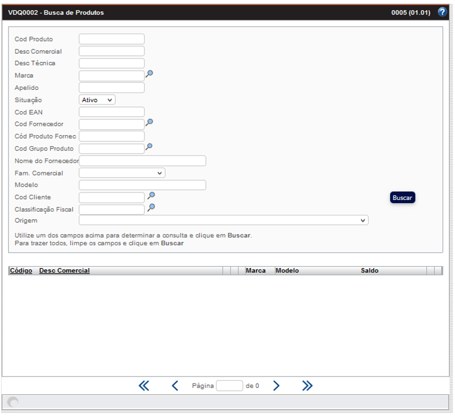Click the help question mark icon
Screen dimensions: 455x419
pos(442,12)
